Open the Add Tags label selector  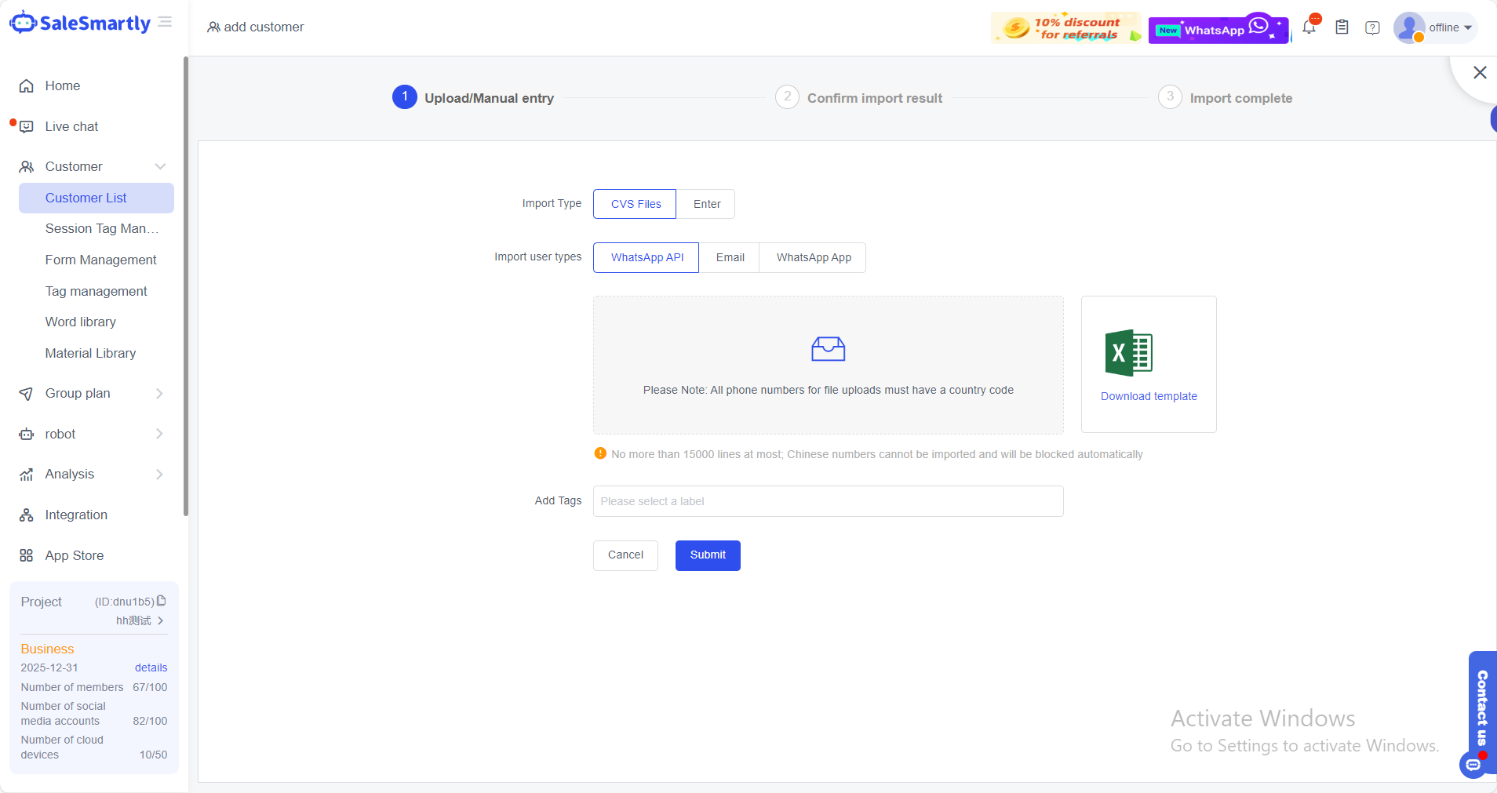828,501
